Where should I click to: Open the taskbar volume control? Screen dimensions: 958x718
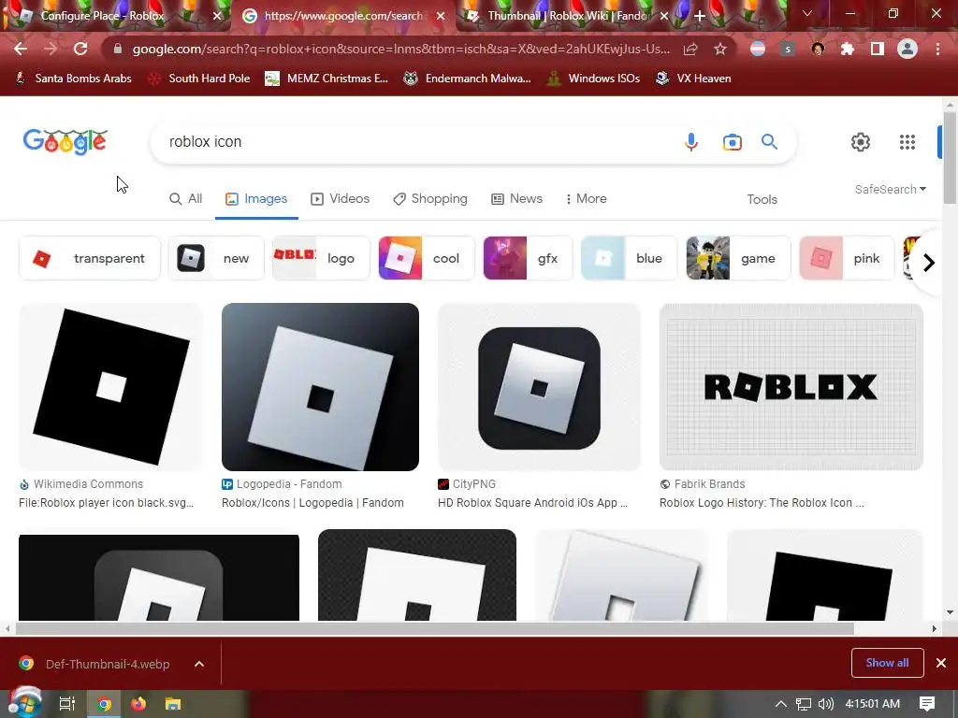point(825,704)
